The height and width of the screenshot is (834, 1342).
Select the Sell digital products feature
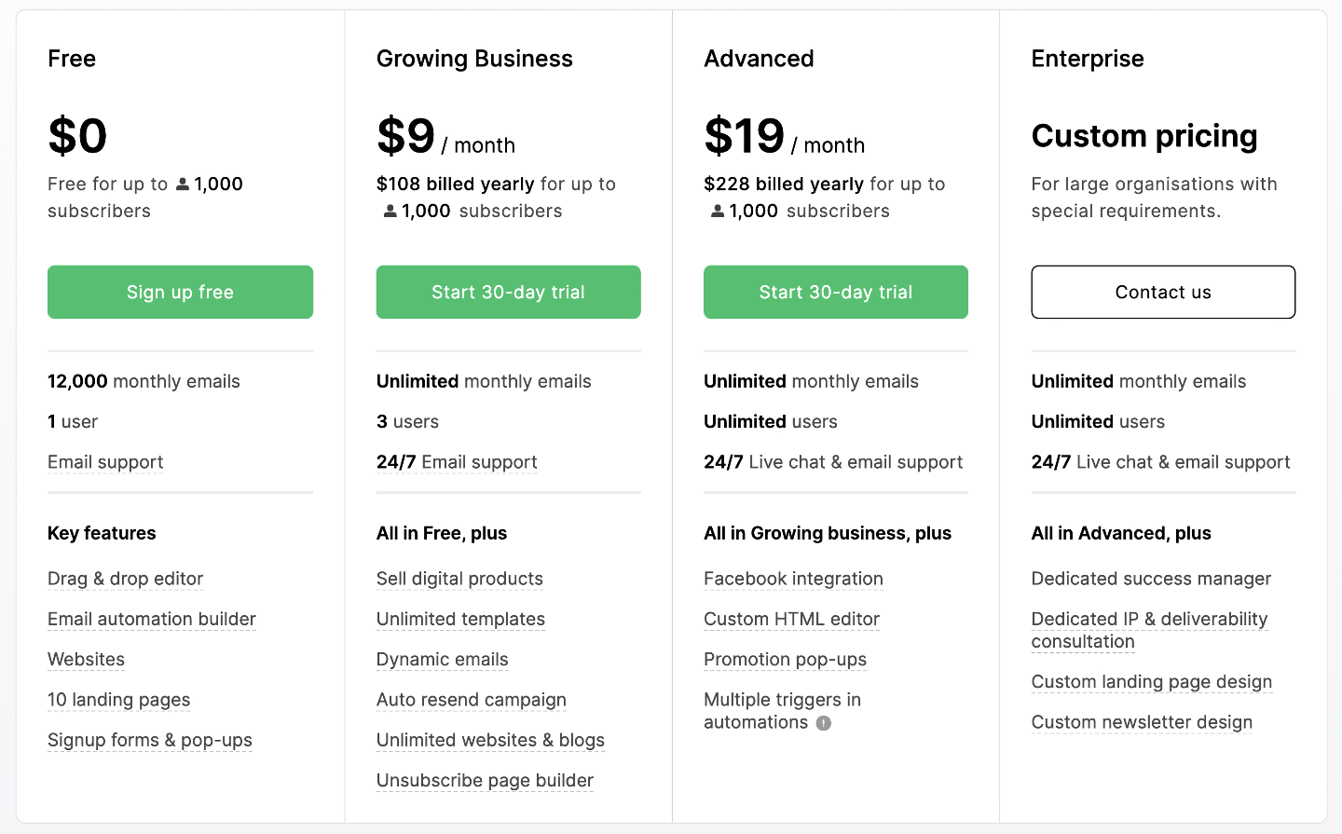[459, 579]
